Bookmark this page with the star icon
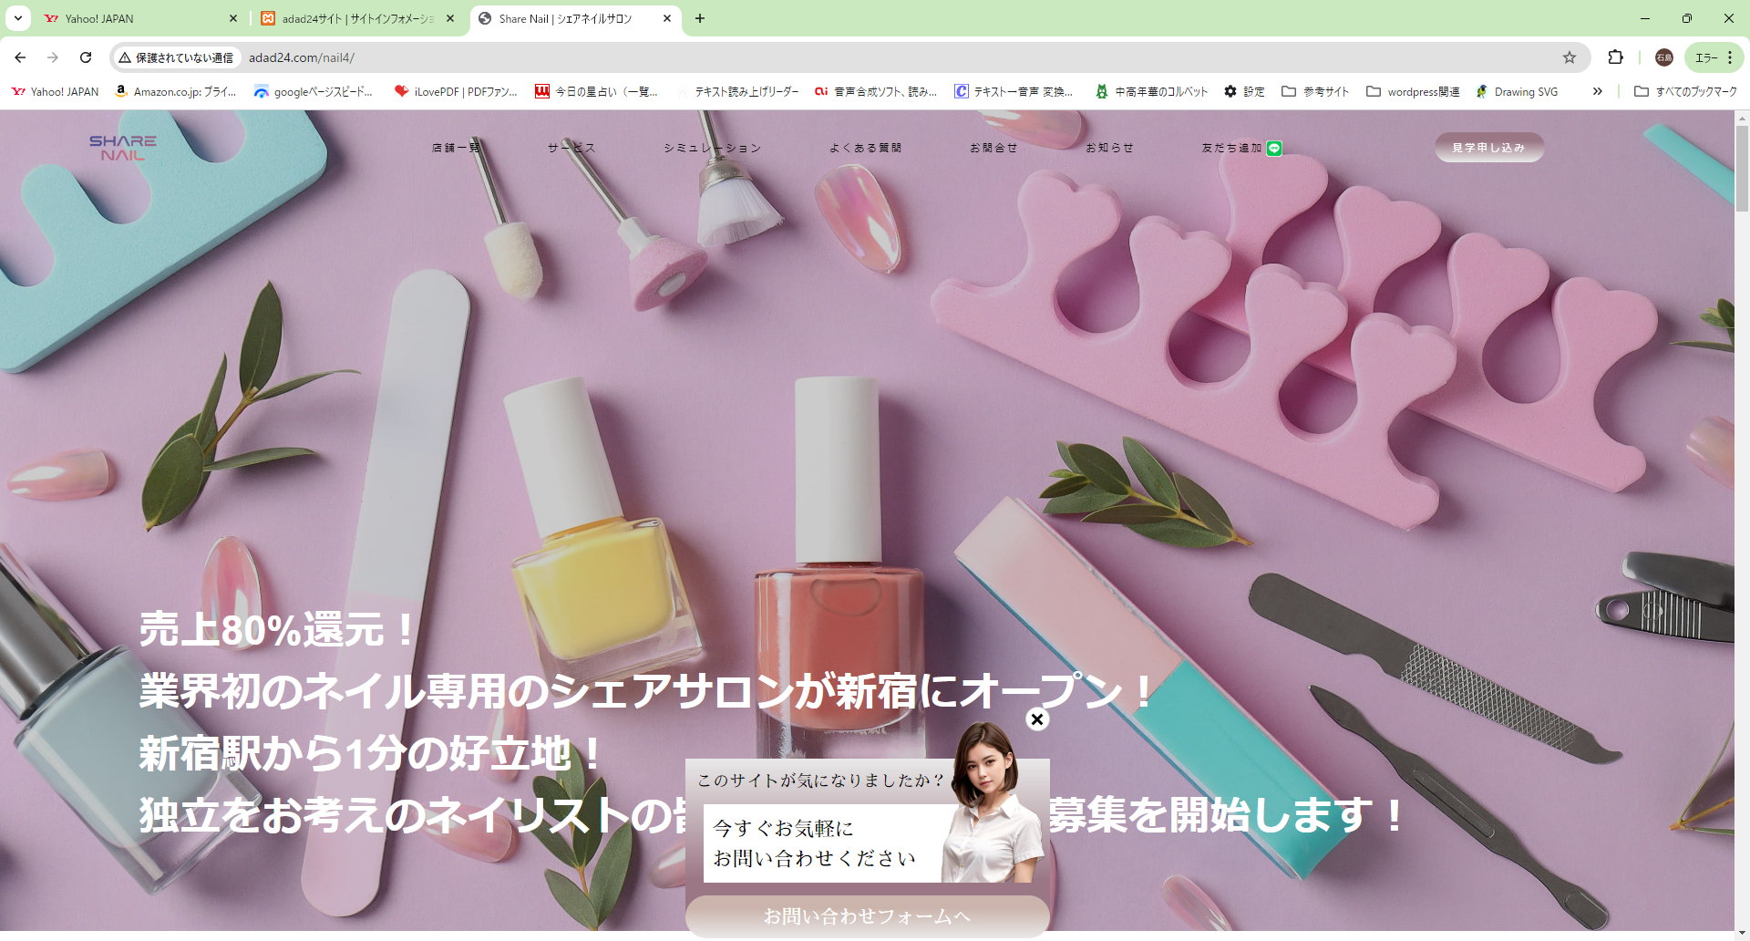The height and width of the screenshot is (941, 1750). click(1569, 57)
